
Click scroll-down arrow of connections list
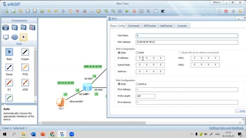tap(35, 101)
